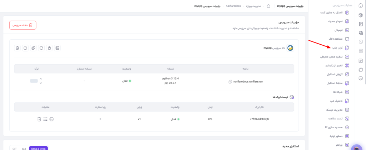Image resolution: width=366 pixels, height=150 pixels.
Task: Click list icon in pod 77fcf69d88-ktjfr row
Action: pyautogui.click(x=45, y=119)
